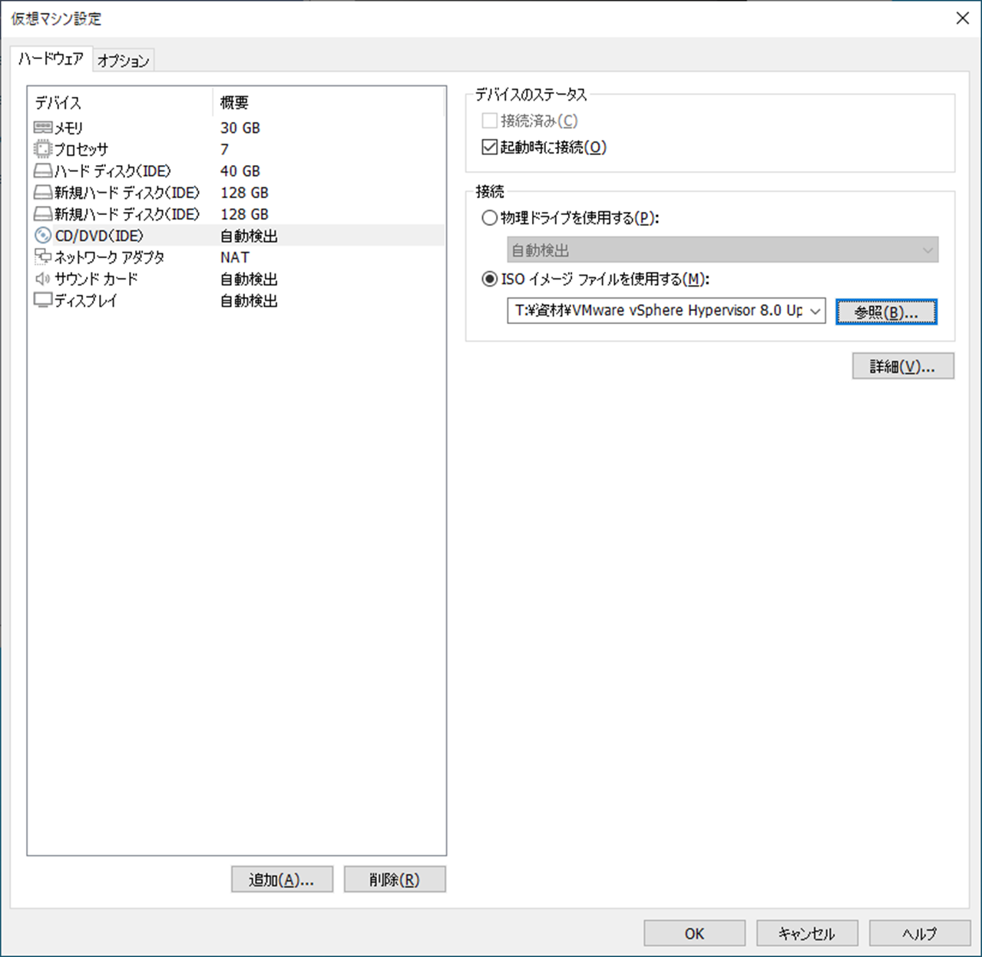Close the 仮想マシン設定 dialog window

coord(962,18)
